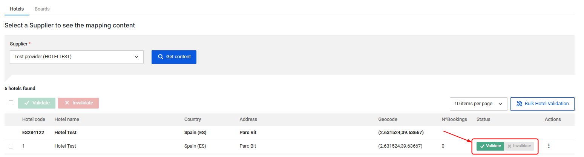Click the X icon in the bulk Invalidate button
The width and height of the screenshot is (584, 157).
67,103
